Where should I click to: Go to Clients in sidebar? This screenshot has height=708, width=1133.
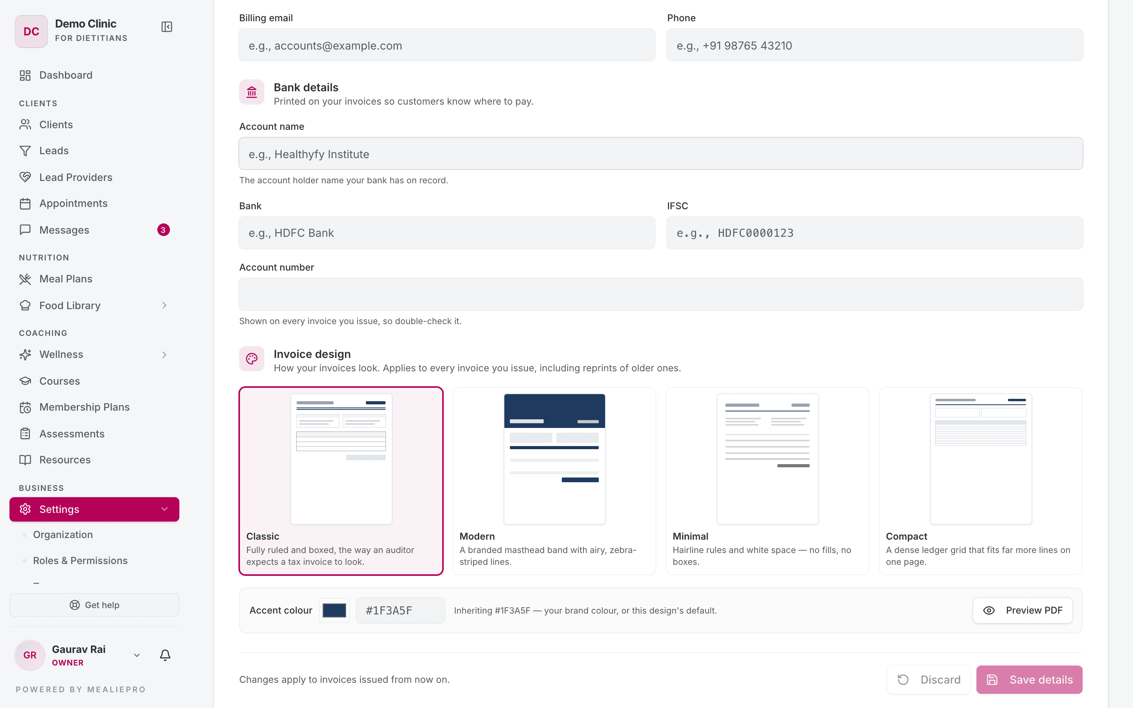click(x=94, y=125)
